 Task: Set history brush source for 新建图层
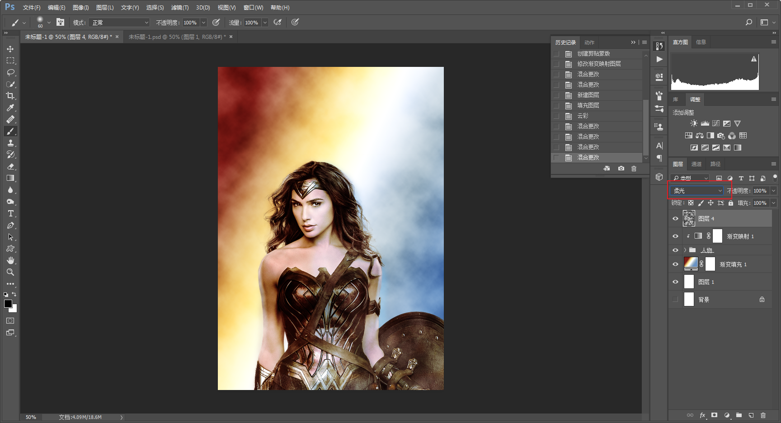pyautogui.click(x=556, y=95)
